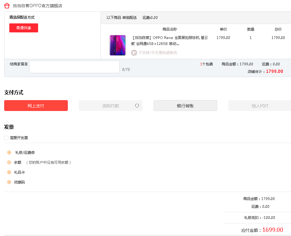The height and width of the screenshot is (236, 291).
Task: Click the 1个包裹 package count
Action: click(x=206, y=64)
